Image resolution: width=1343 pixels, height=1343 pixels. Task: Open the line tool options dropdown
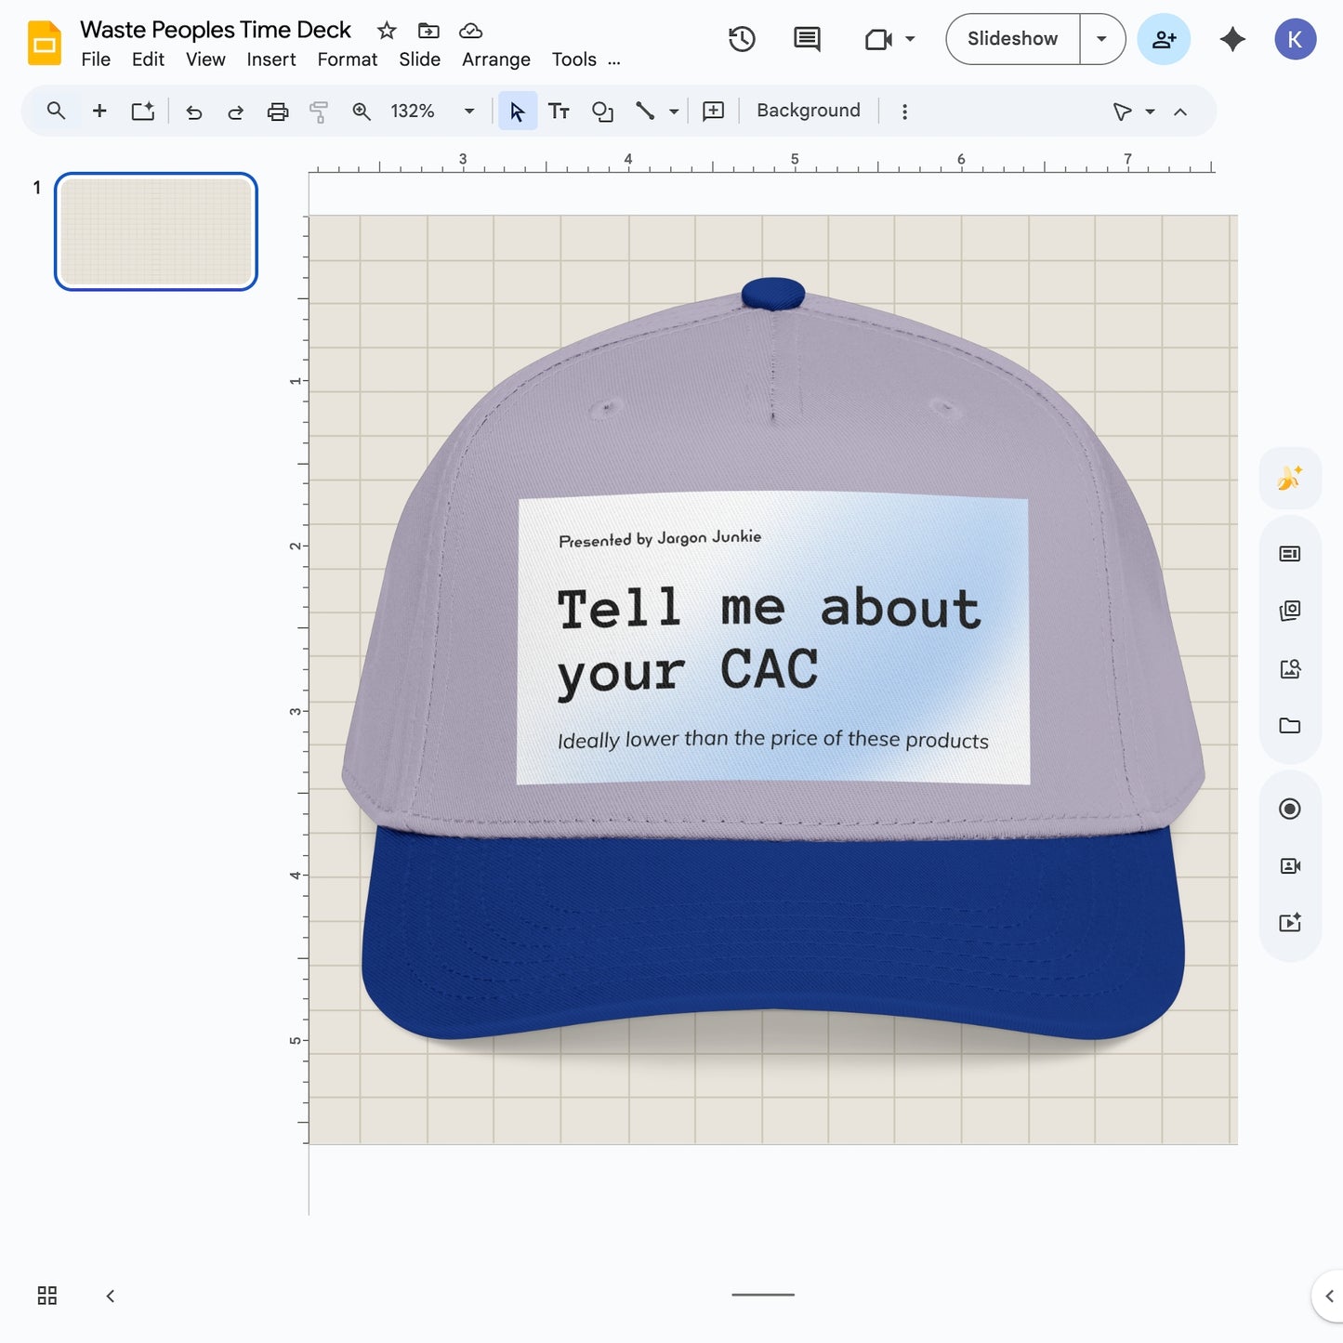(x=672, y=111)
